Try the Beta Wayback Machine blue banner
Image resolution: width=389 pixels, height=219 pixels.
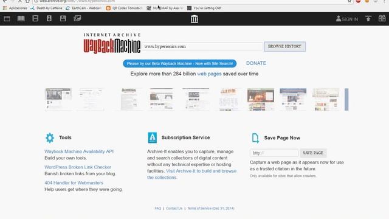point(180,63)
